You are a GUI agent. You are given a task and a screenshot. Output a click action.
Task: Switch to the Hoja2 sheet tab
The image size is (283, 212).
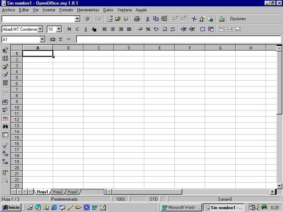[58, 192]
